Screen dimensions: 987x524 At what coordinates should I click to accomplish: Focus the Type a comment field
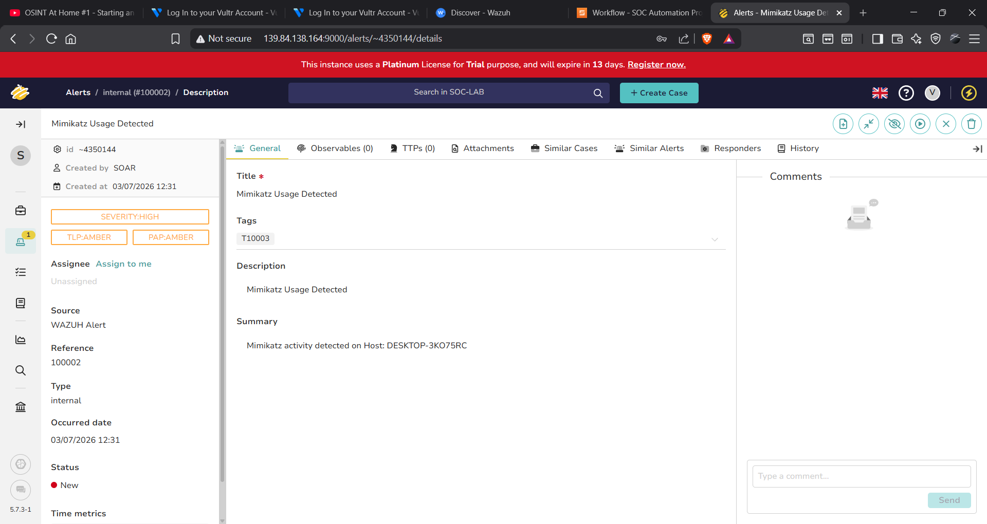(862, 476)
